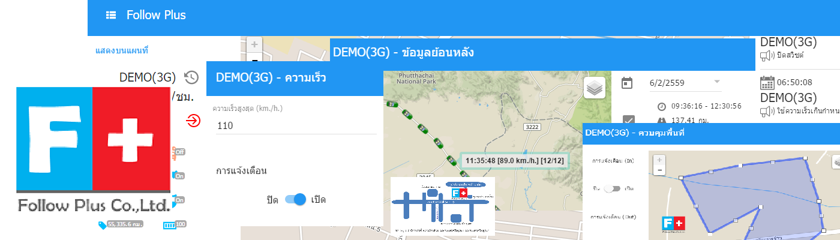840x240 pixels.
Task: Open layers button on the geofence map
Action: [836, 161]
